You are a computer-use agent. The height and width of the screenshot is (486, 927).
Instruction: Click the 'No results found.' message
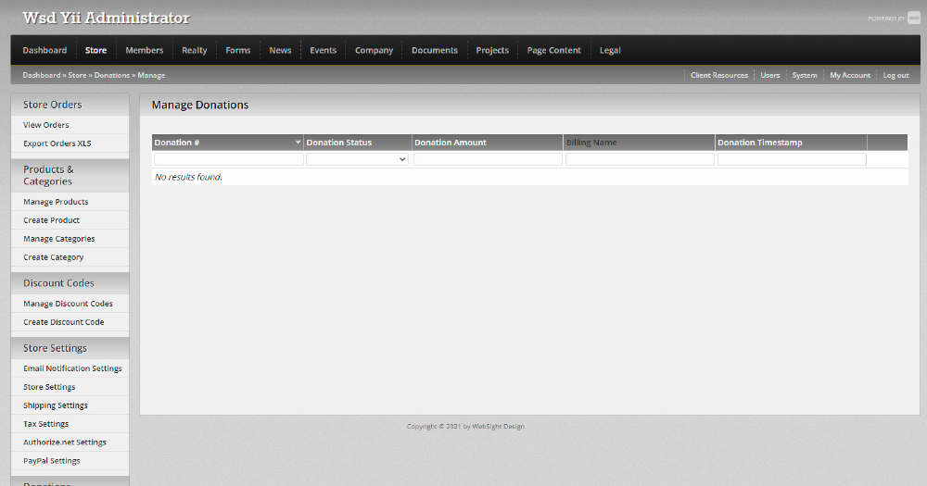(188, 177)
